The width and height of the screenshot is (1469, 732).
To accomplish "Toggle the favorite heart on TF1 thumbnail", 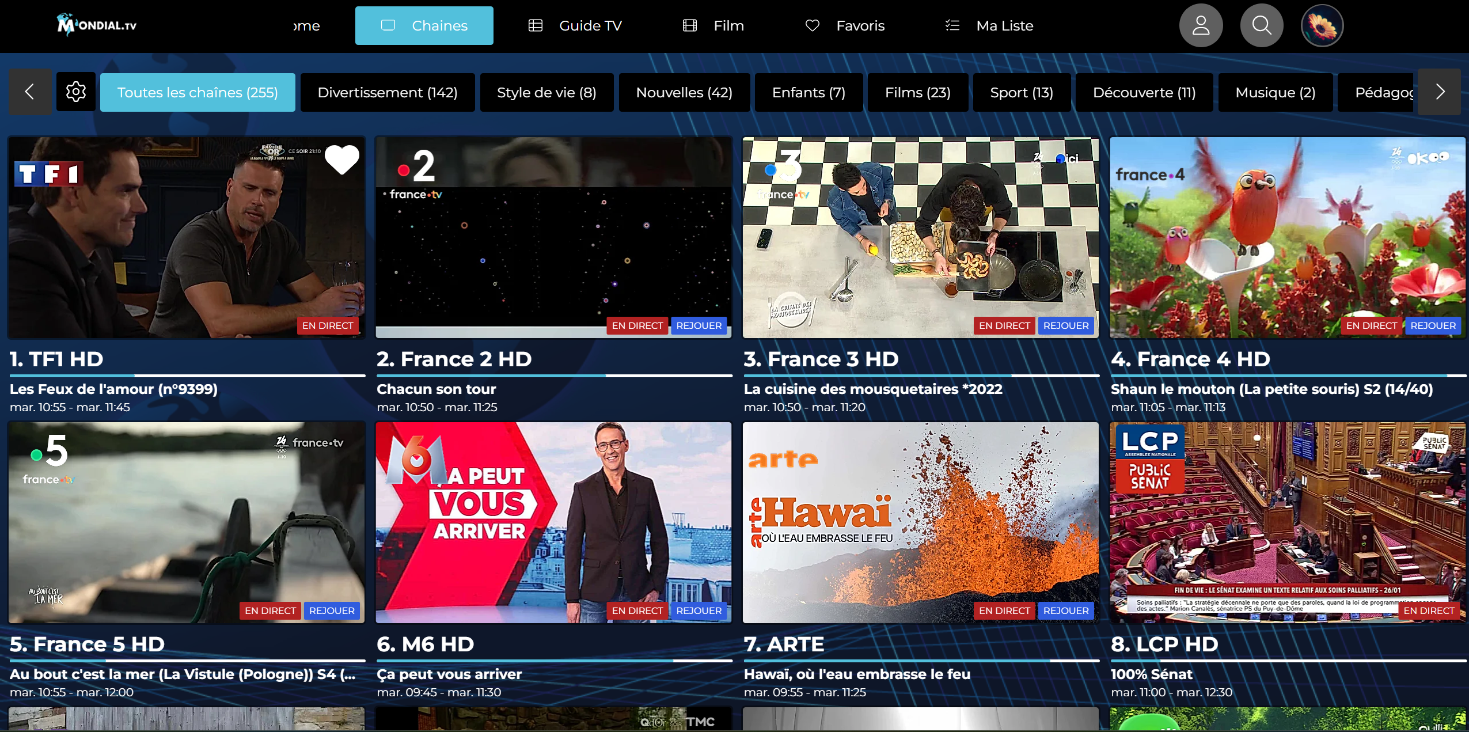I will tap(341, 160).
